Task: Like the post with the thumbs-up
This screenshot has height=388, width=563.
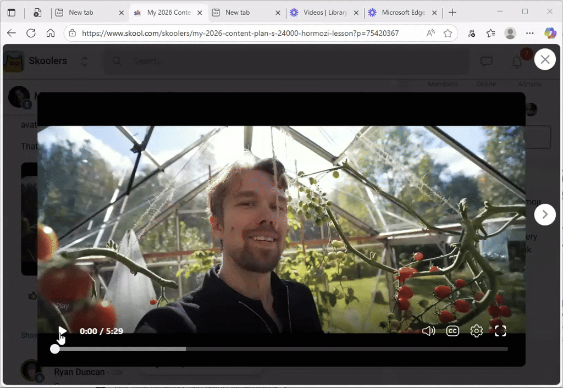Action: point(32,296)
